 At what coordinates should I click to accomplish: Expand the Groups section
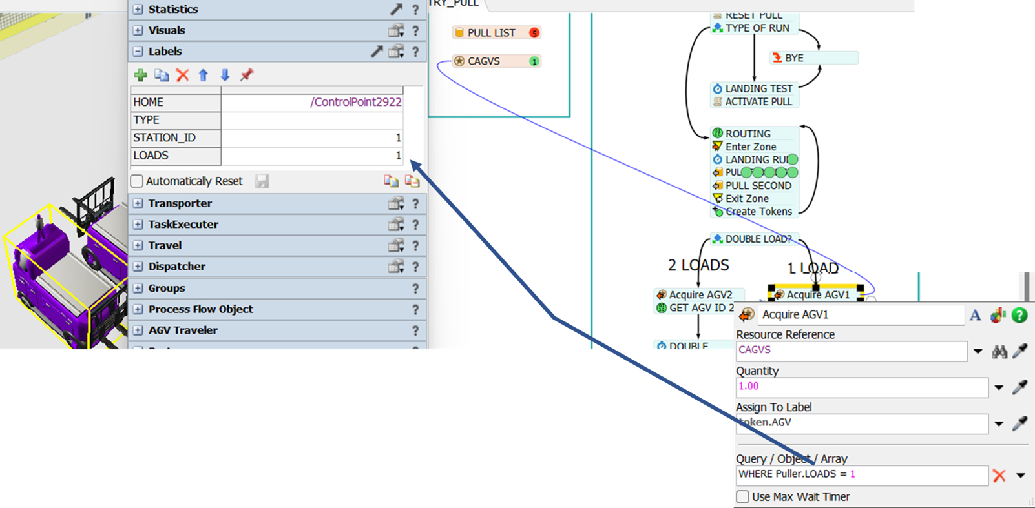[138, 289]
